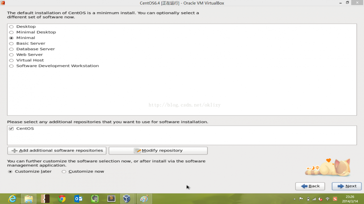Toggle the Chinese input mode indicator
The width and height of the screenshot is (364, 204).
[328, 199]
